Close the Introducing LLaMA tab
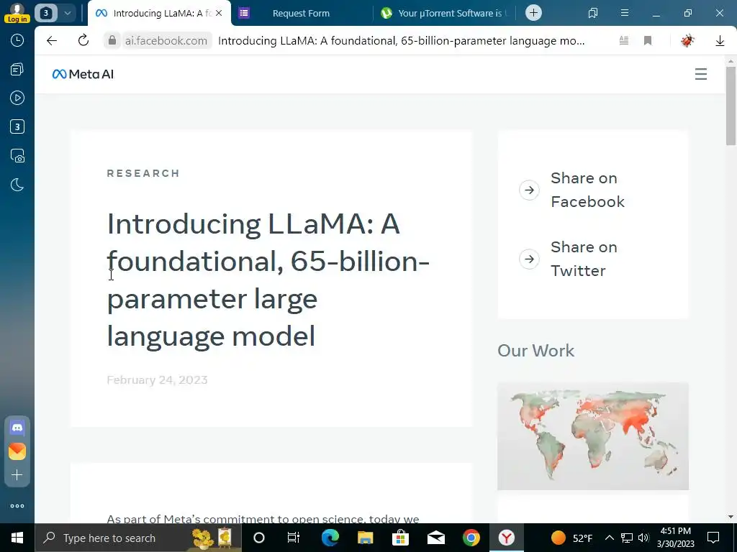Screen dimensions: 737x552 click(x=219, y=13)
